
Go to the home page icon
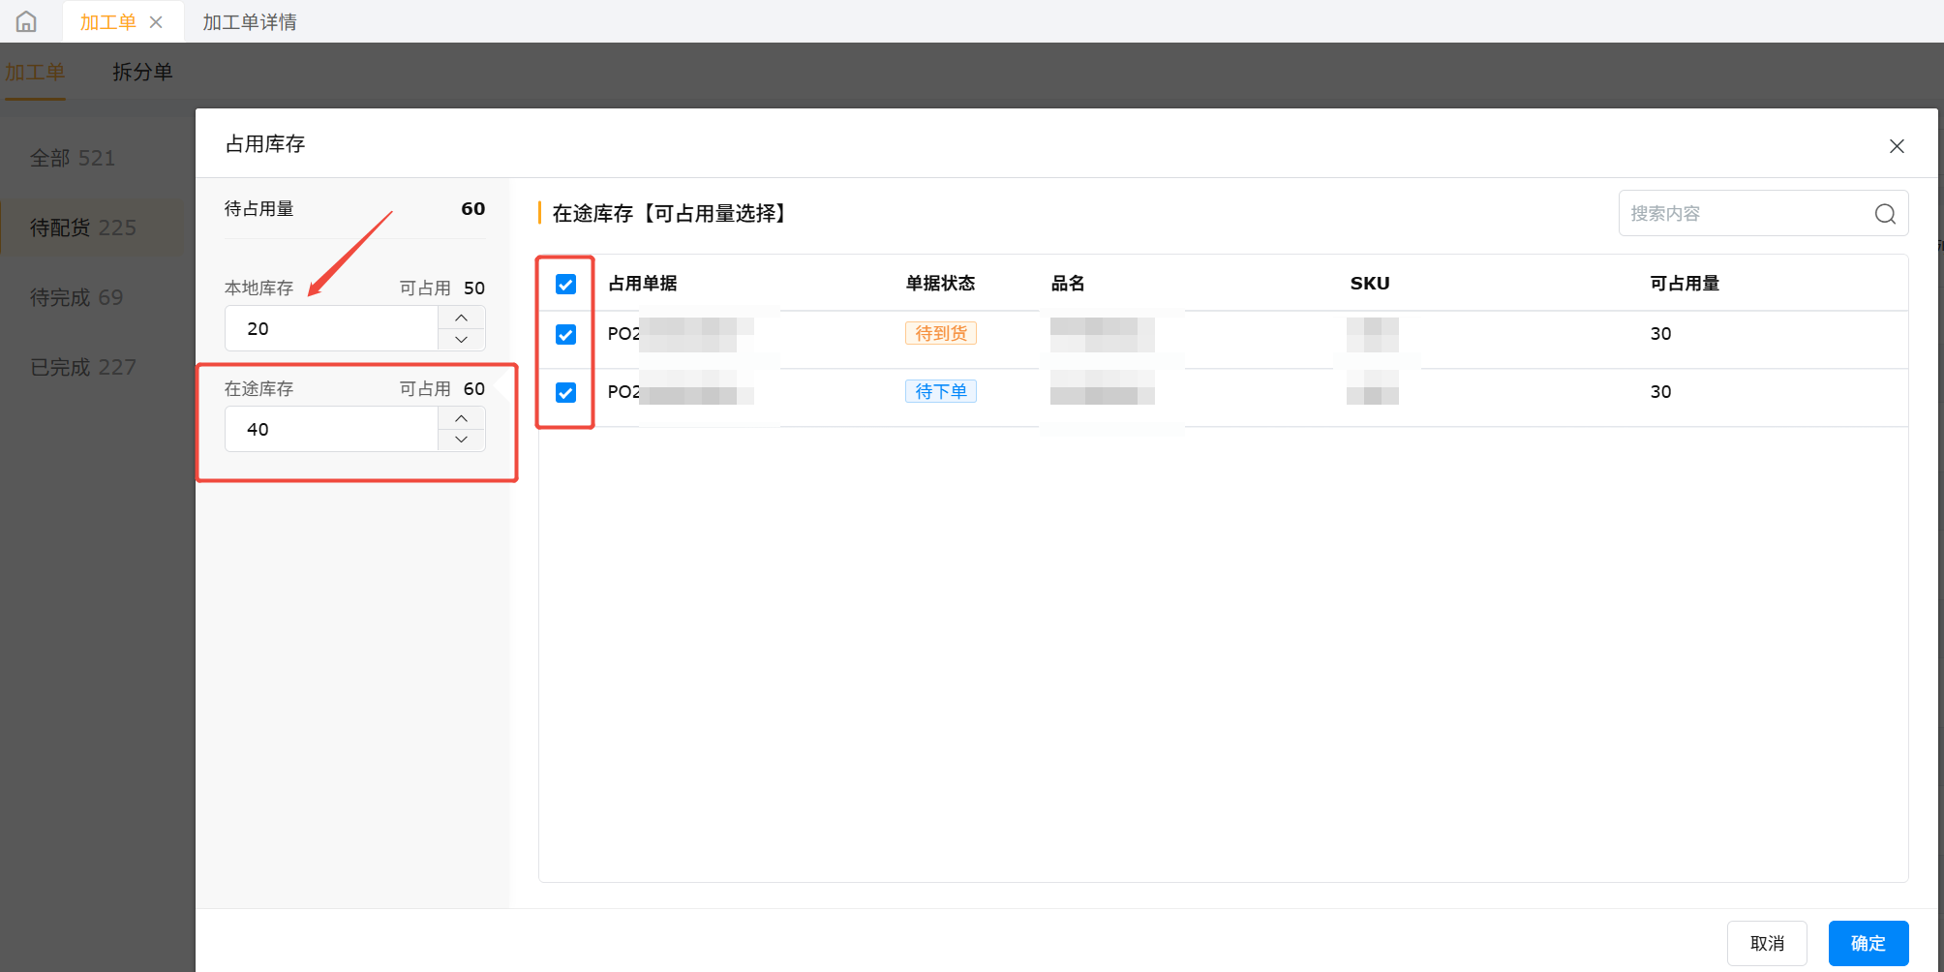click(x=26, y=21)
